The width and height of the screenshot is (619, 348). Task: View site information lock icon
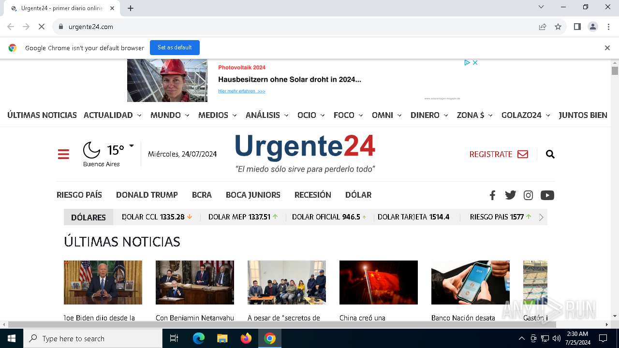click(60, 27)
